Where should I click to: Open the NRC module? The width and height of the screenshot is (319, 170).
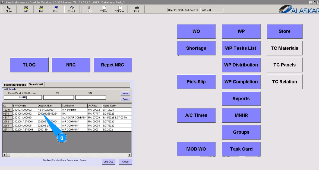click(x=71, y=65)
